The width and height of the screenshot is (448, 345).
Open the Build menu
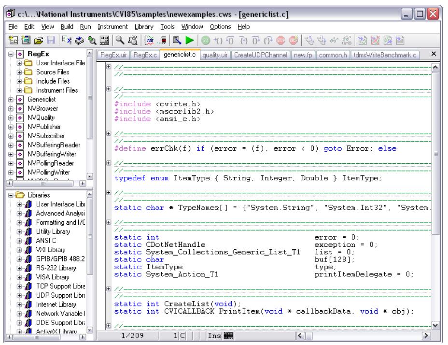point(67,27)
